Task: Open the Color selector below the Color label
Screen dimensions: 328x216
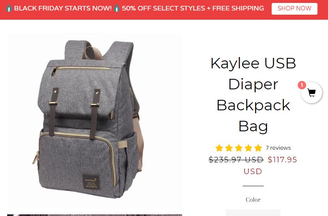Action: click(x=253, y=213)
